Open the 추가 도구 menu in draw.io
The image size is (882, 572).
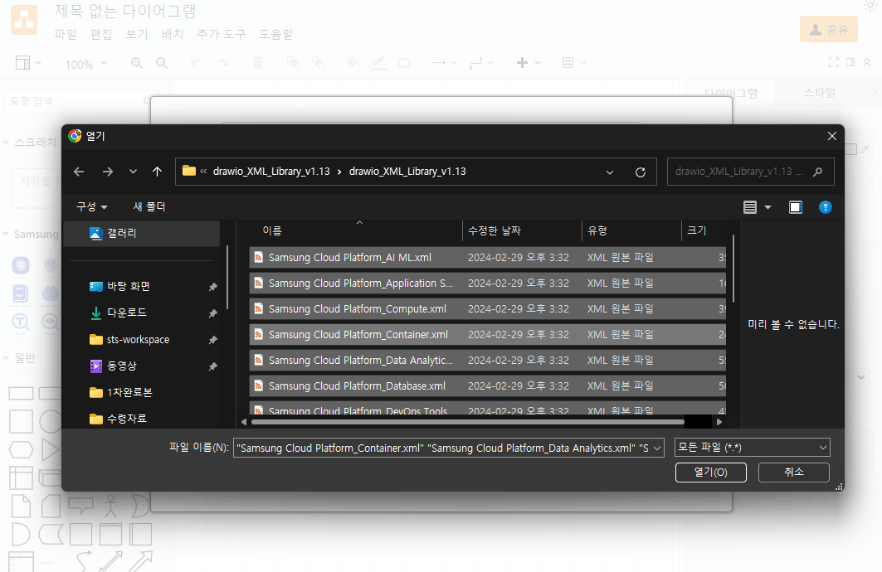tap(222, 34)
